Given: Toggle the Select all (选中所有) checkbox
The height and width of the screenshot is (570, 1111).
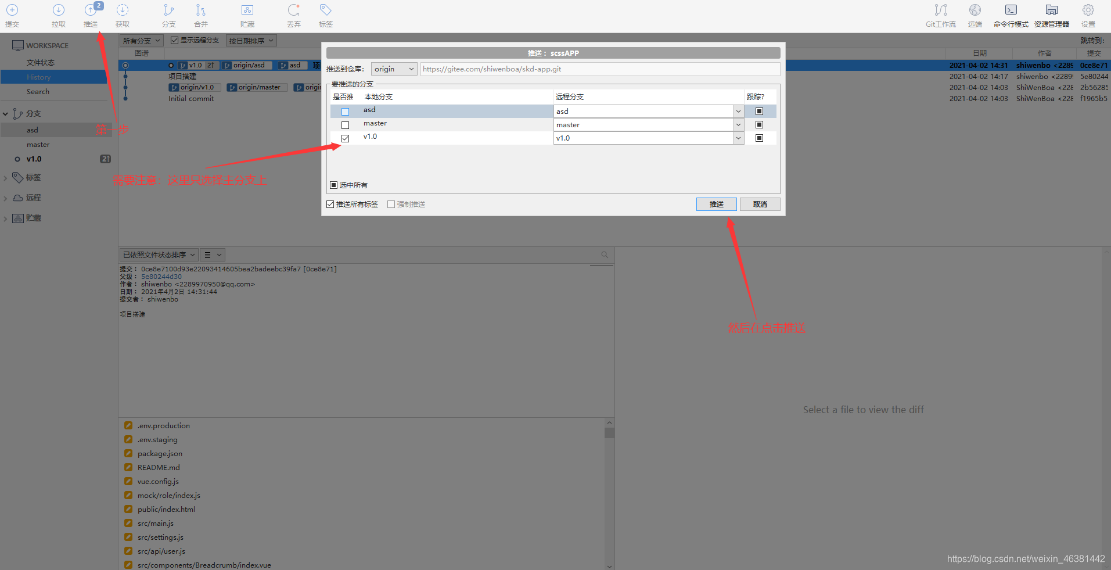Looking at the screenshot, I should (x=333, y=185).
